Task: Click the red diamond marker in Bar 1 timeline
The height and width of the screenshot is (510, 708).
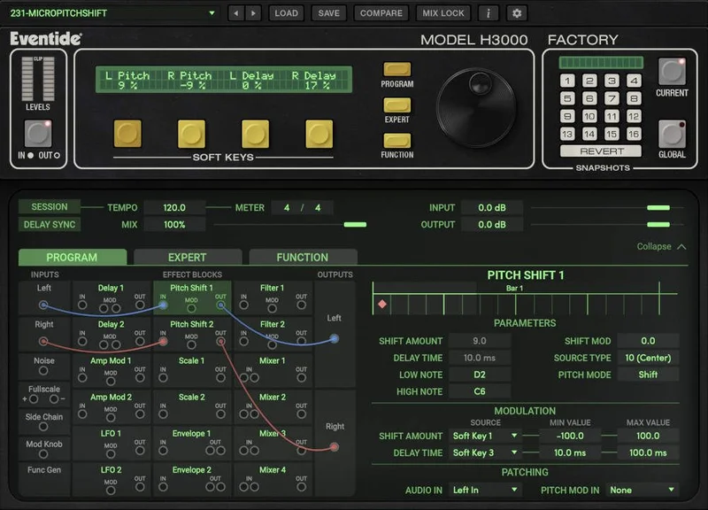Action: [382, 304]
